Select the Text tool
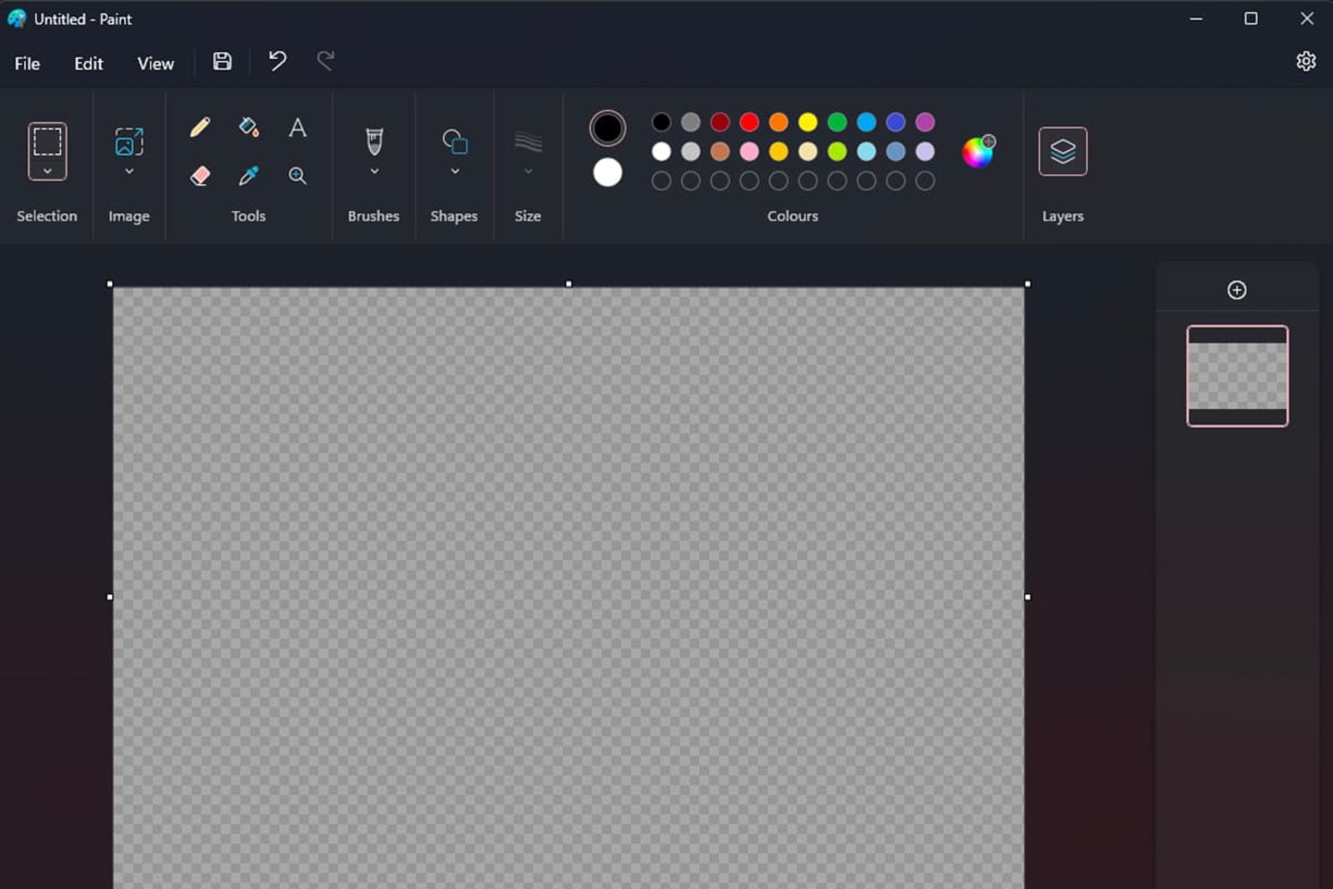 coord(296,126)
